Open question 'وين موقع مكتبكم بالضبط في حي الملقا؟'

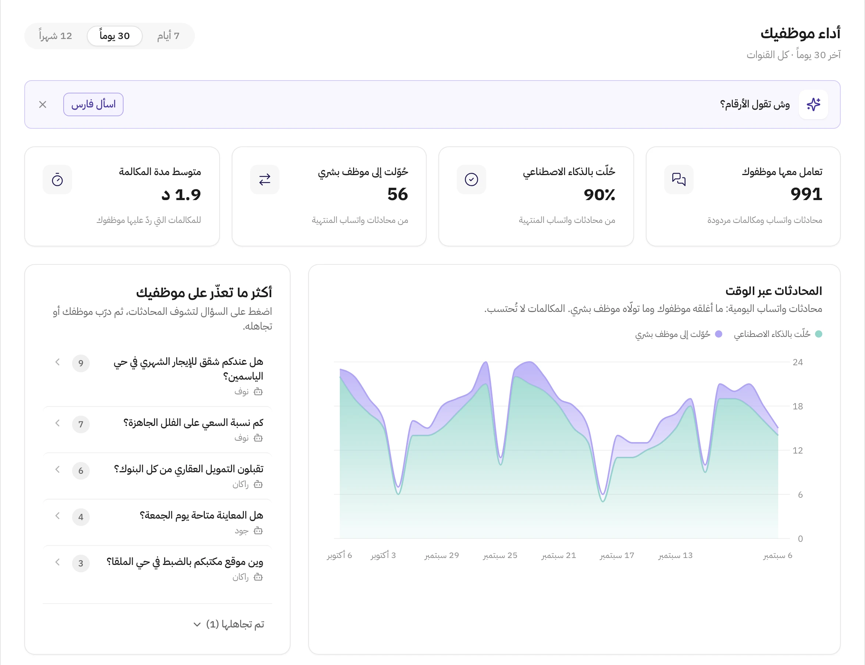tap(157, 568)
